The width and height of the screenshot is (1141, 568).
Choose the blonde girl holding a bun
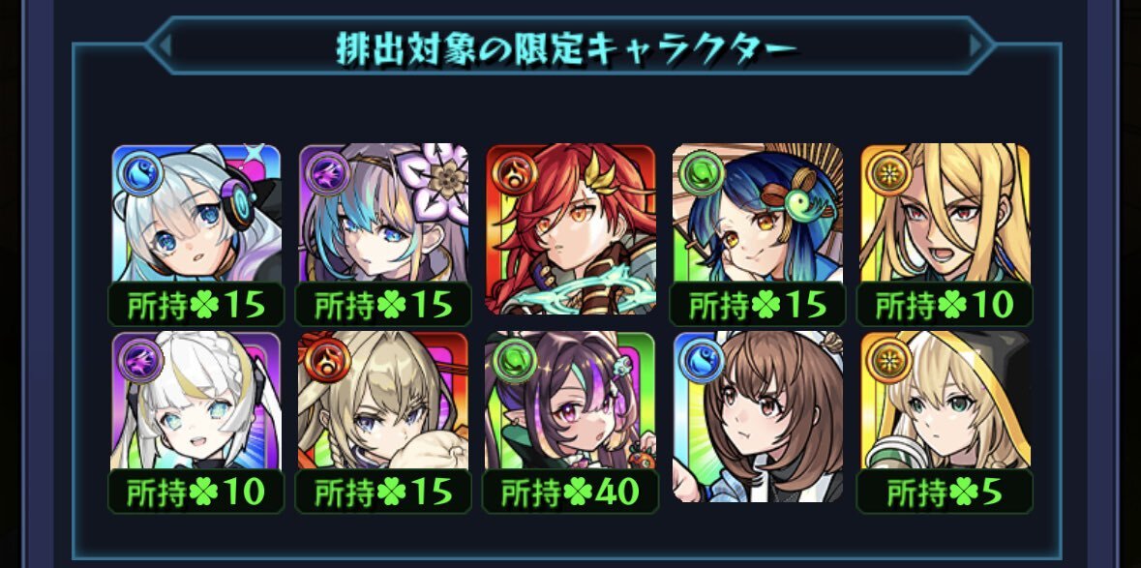coord(383,401)
